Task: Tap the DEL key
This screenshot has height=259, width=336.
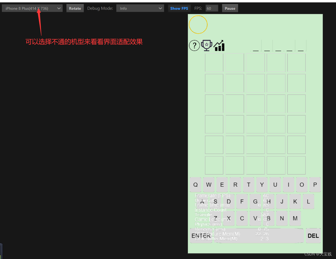Action: tap(313, 236)
